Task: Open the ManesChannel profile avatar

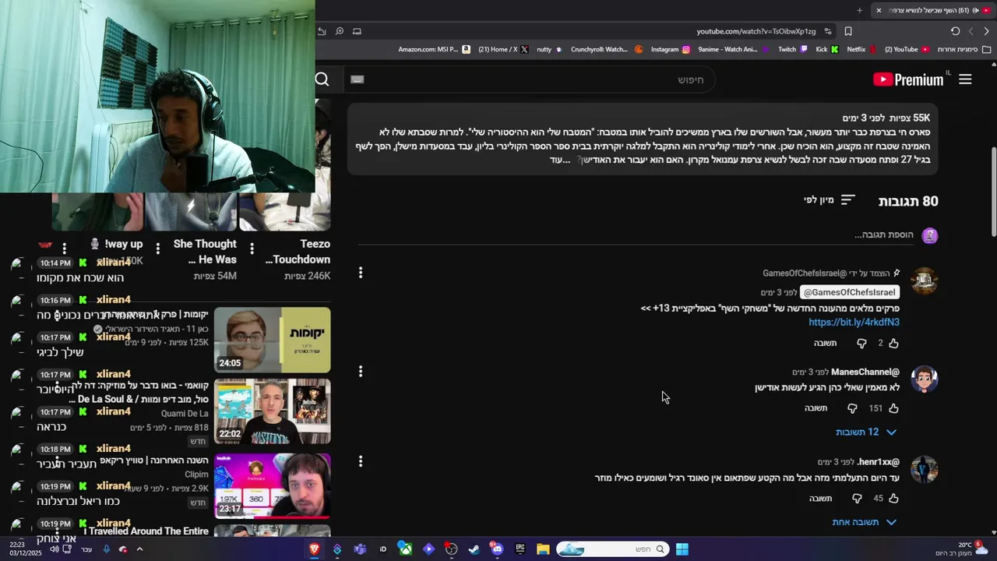Action: [x=925, y=379]
